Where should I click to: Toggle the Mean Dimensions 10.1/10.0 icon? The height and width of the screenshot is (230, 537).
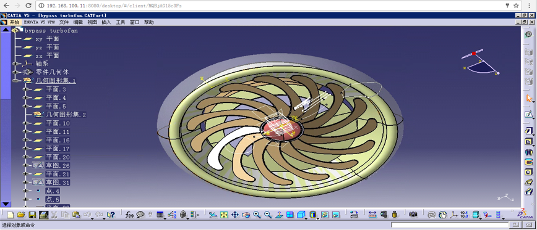click(465, 215)
